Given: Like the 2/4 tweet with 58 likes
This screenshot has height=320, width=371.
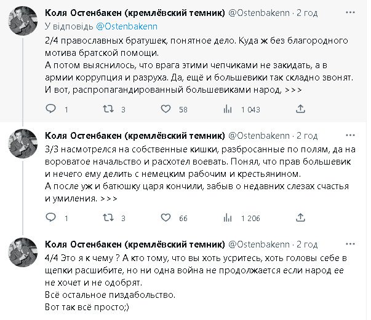Looking at the screenshot, I should [166, 109].
